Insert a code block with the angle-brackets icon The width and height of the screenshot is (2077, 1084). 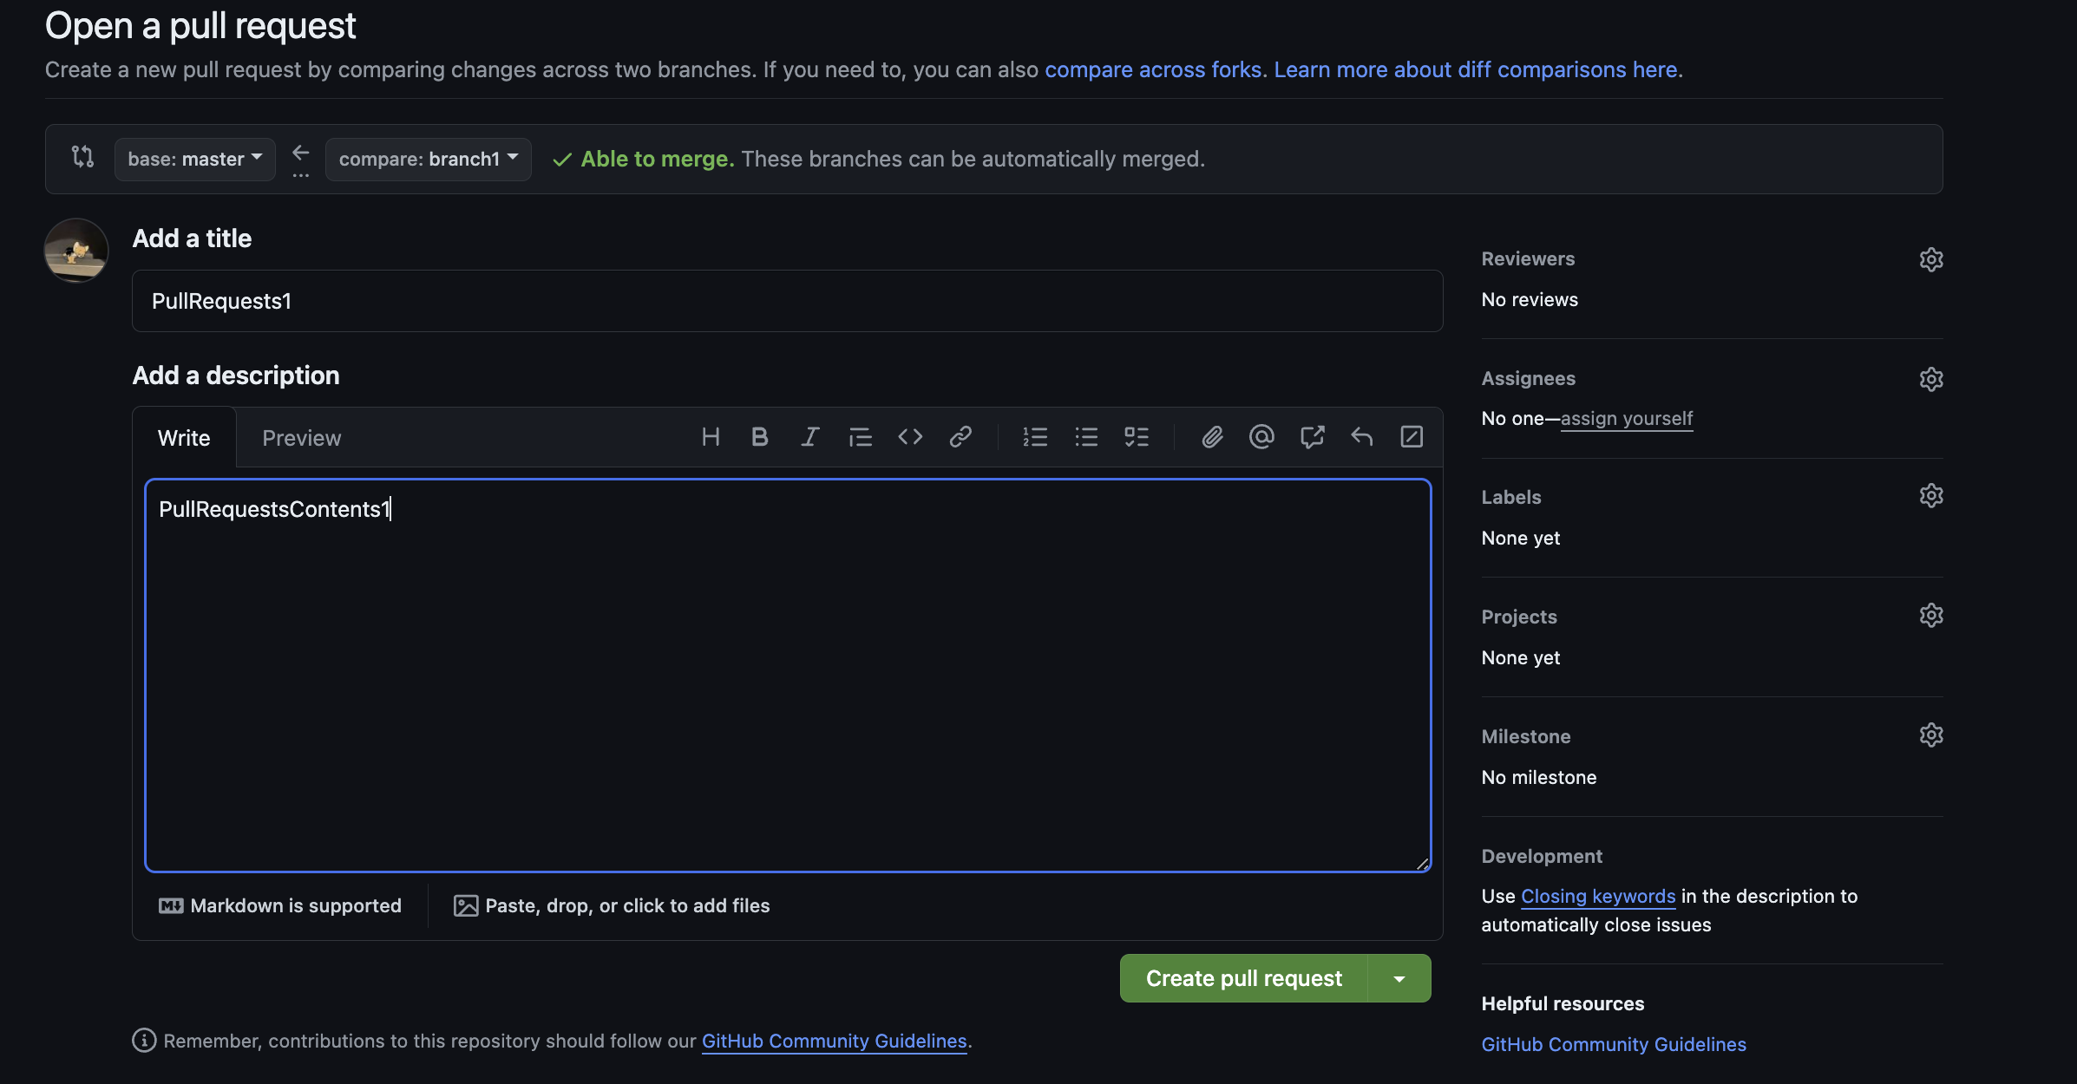[910, 437]
